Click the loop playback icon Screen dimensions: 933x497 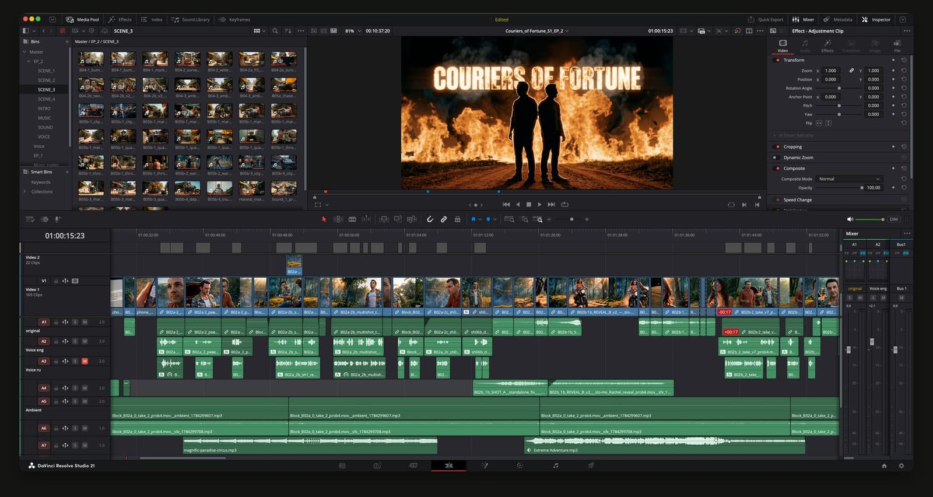564,204
